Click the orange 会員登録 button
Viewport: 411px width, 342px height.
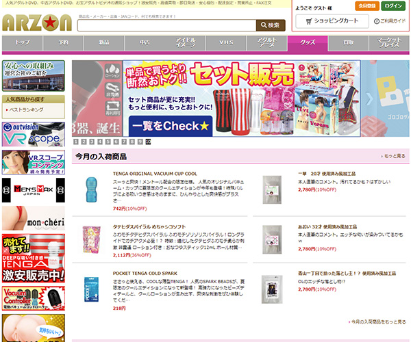click(367, 5)
